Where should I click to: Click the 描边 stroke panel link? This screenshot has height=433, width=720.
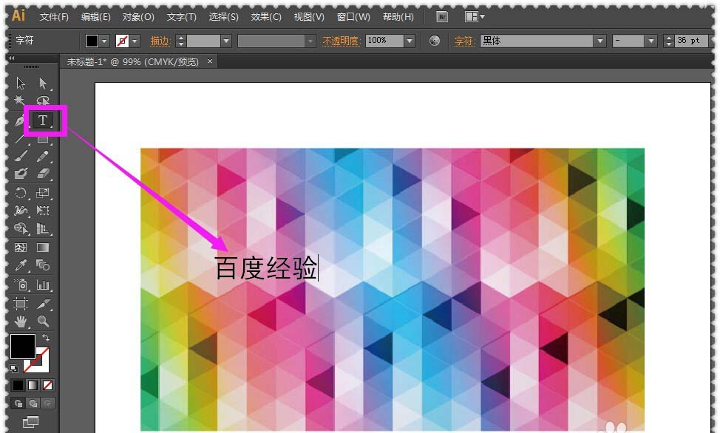pos(160,41)
